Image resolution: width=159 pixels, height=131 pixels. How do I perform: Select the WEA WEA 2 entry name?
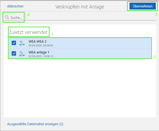(37, 41)
